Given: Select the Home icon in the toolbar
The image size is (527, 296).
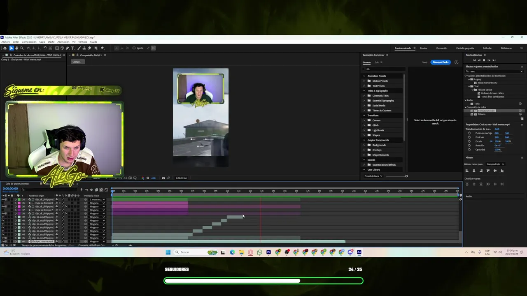Looking at the screenshot, I should (5, 48).
